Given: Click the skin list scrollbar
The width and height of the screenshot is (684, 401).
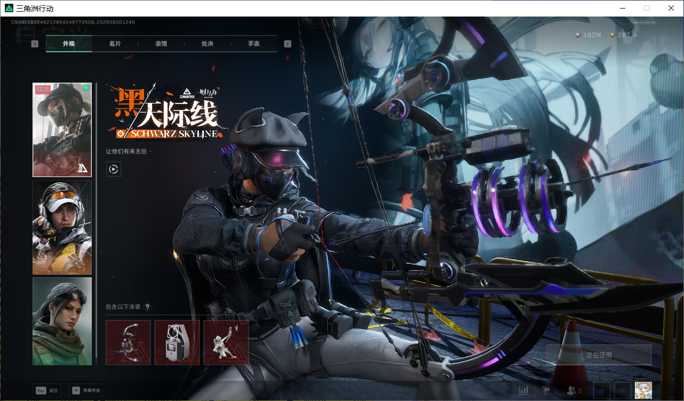Looking at the screenshot, I should (x=96, y=224).
